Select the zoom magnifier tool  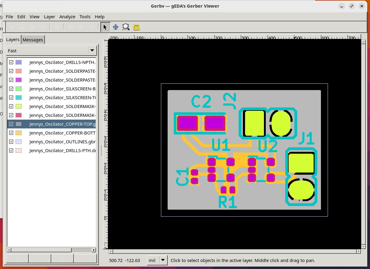tap(126, 27)
